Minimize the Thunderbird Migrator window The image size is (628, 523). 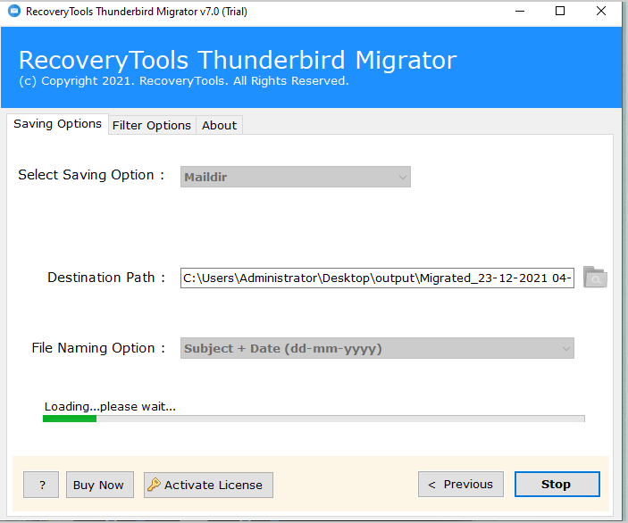[x=520, y=12]
